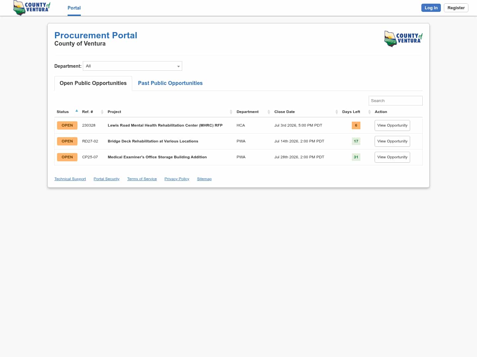Sort table by Status column arrow

point(77,111)
